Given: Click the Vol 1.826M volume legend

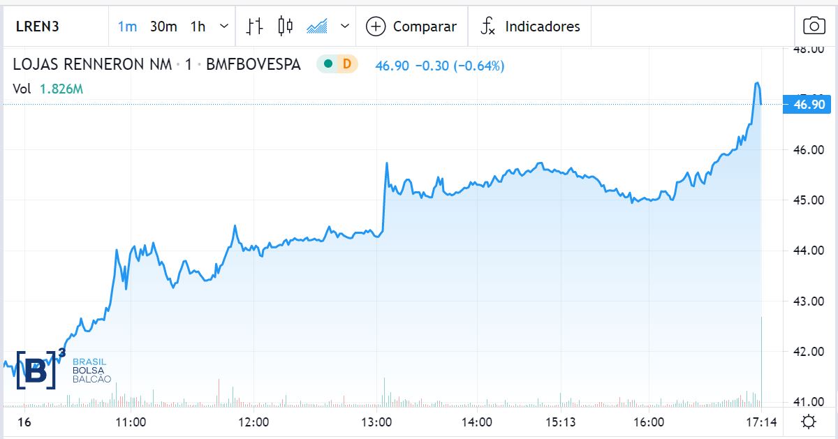Looking at the screenshot, I should (49, 89).
